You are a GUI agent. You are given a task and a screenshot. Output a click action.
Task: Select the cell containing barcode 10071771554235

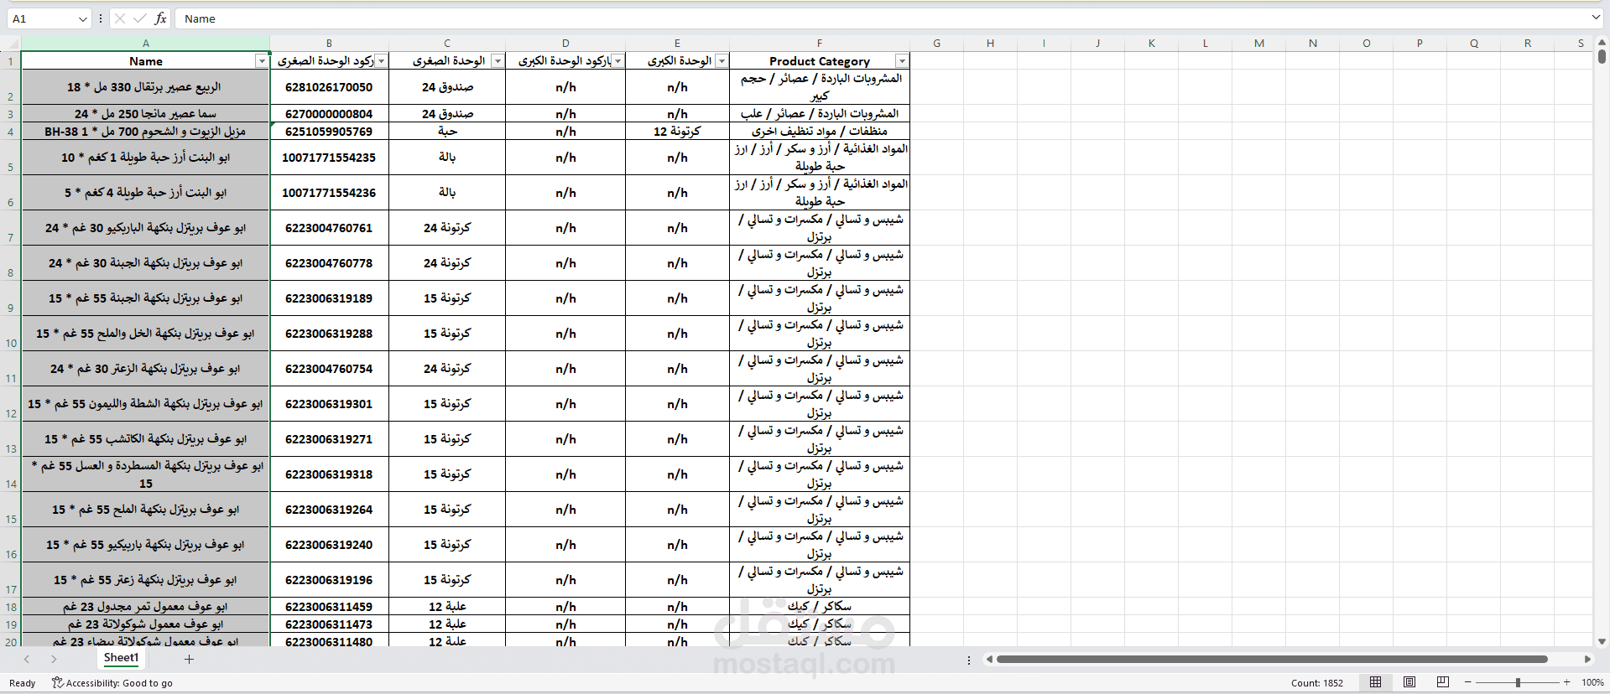pyautogui.click(x=329, y=158)
